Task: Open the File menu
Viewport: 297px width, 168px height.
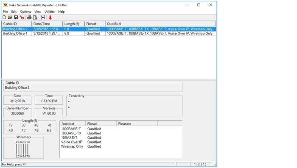Action: [5, 11]
